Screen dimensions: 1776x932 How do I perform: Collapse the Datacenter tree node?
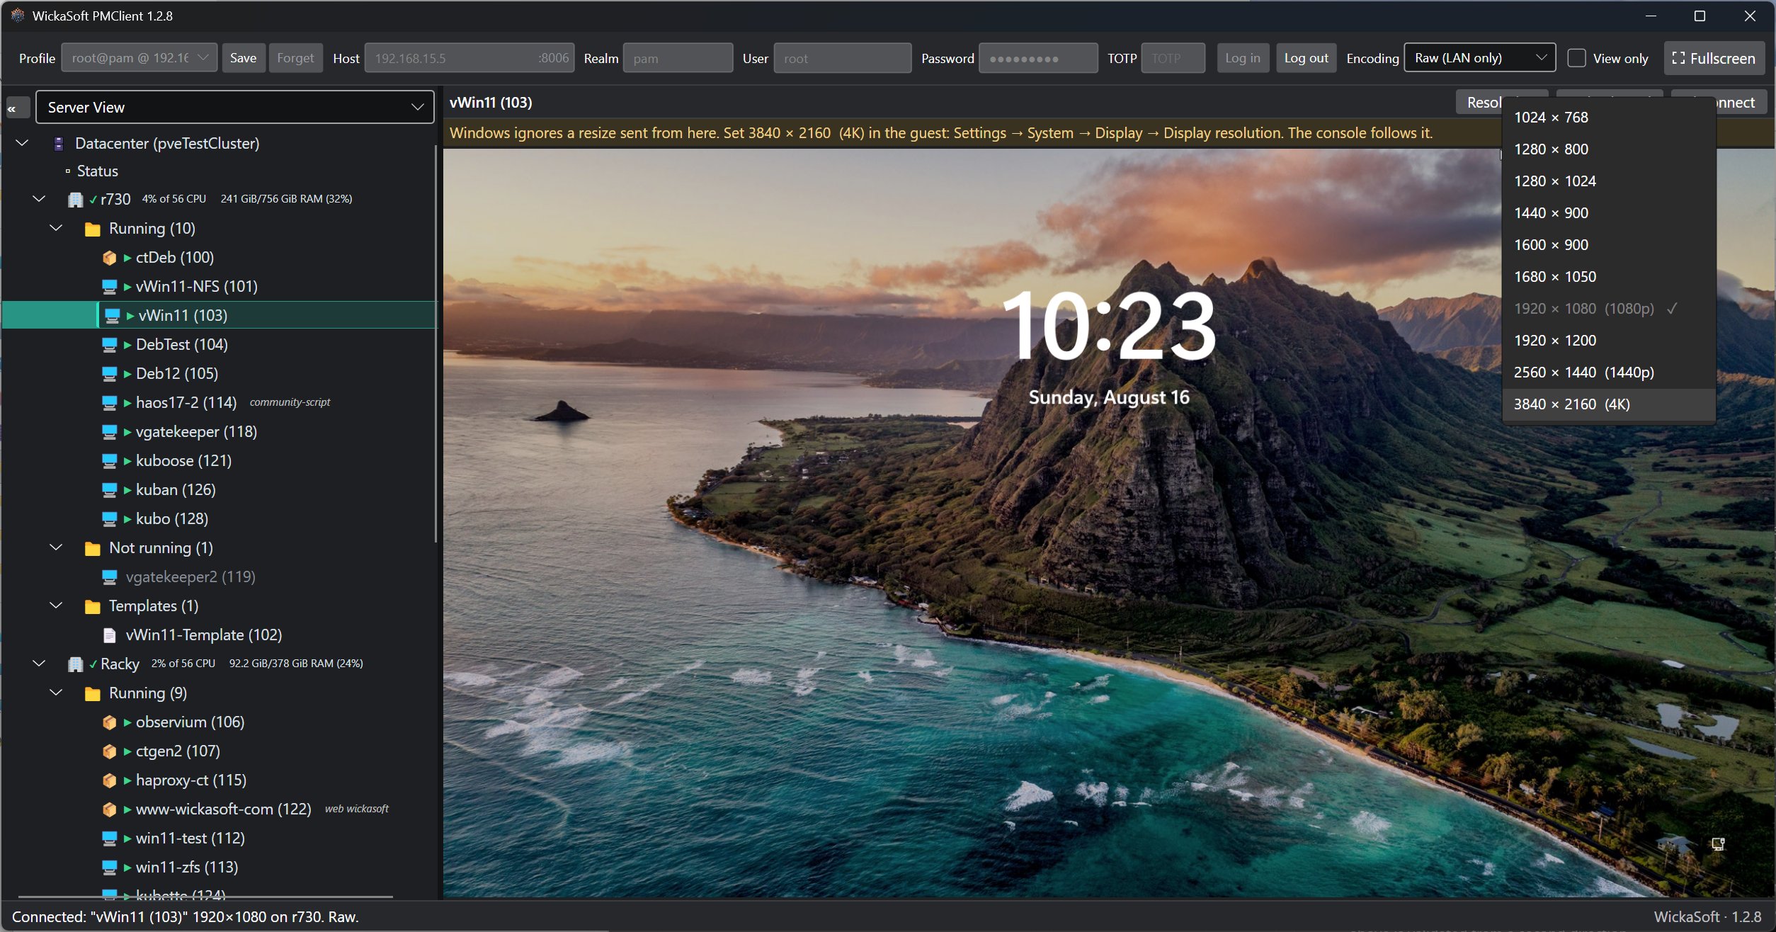(x=22, y=143)
